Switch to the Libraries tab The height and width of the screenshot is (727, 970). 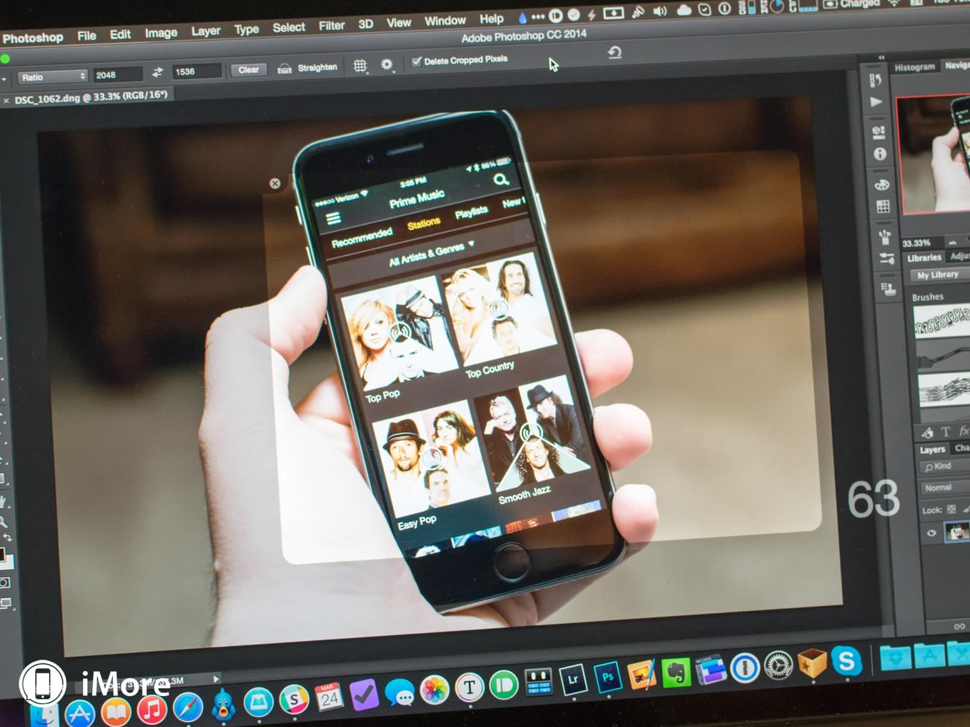coord(924,257)
